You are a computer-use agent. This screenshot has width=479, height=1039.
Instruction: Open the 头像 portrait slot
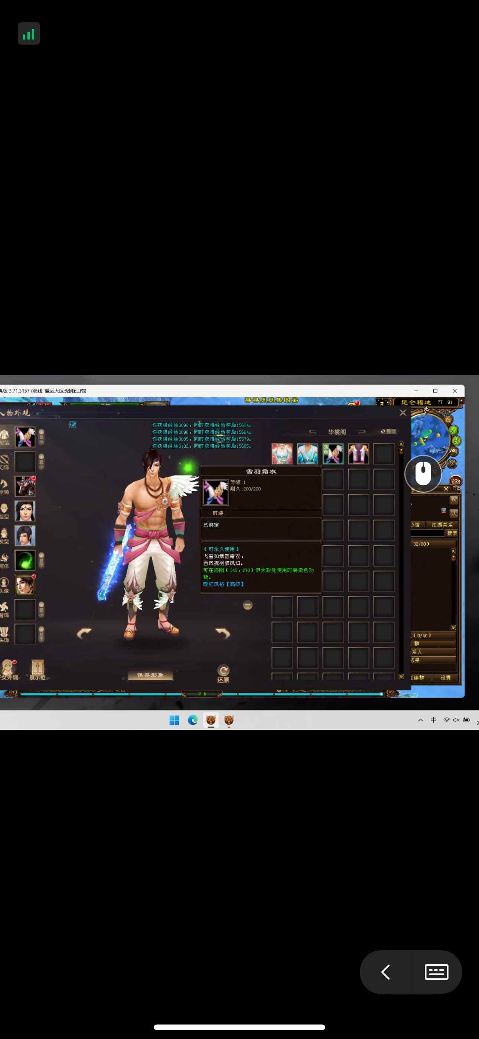point(25,585)
